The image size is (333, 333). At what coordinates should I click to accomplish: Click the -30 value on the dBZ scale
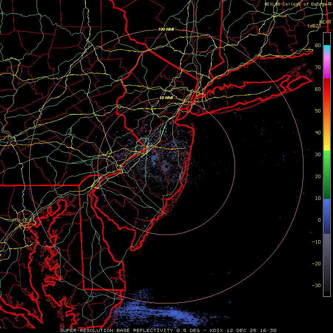[316, 285]
